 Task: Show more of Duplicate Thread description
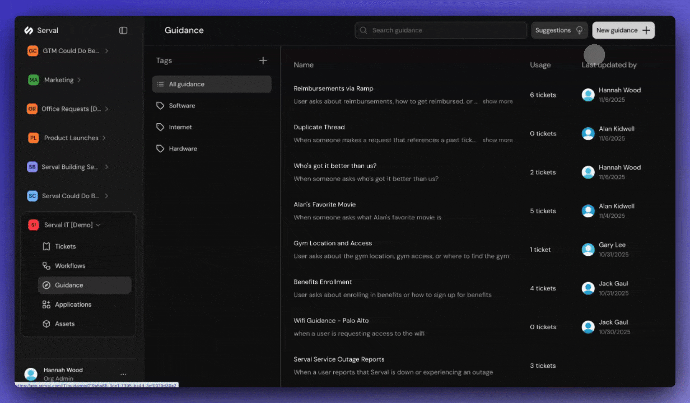pyautogui.click(x=497, y=140)
